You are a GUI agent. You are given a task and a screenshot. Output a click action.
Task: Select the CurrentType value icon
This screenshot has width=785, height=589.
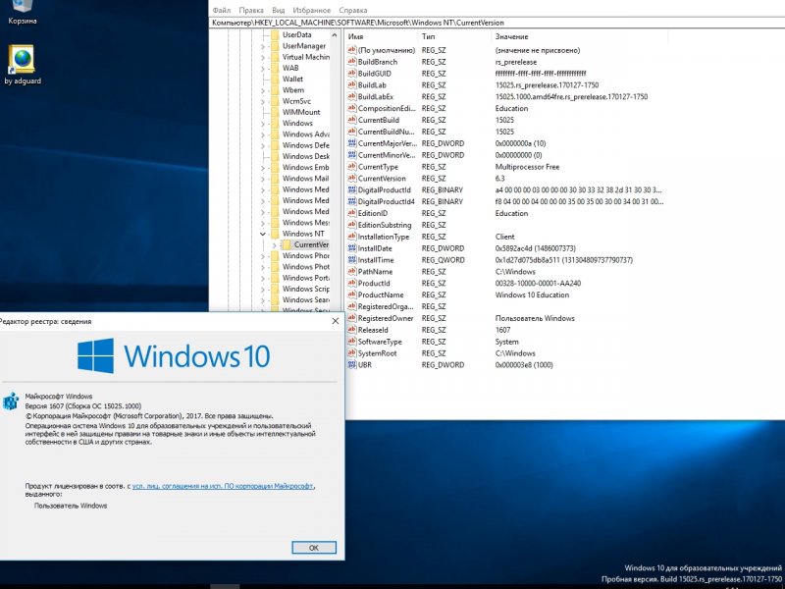pos(351,167)
